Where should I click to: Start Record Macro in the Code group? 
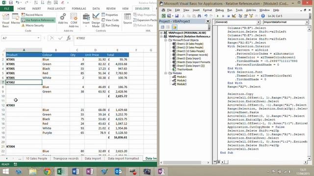click(32, 15)
